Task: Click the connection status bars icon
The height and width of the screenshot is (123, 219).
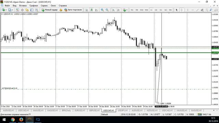Action: pyautogui.click(x=200, y=114)
